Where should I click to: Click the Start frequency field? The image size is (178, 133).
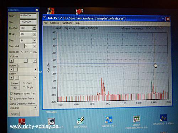point(28,16)
